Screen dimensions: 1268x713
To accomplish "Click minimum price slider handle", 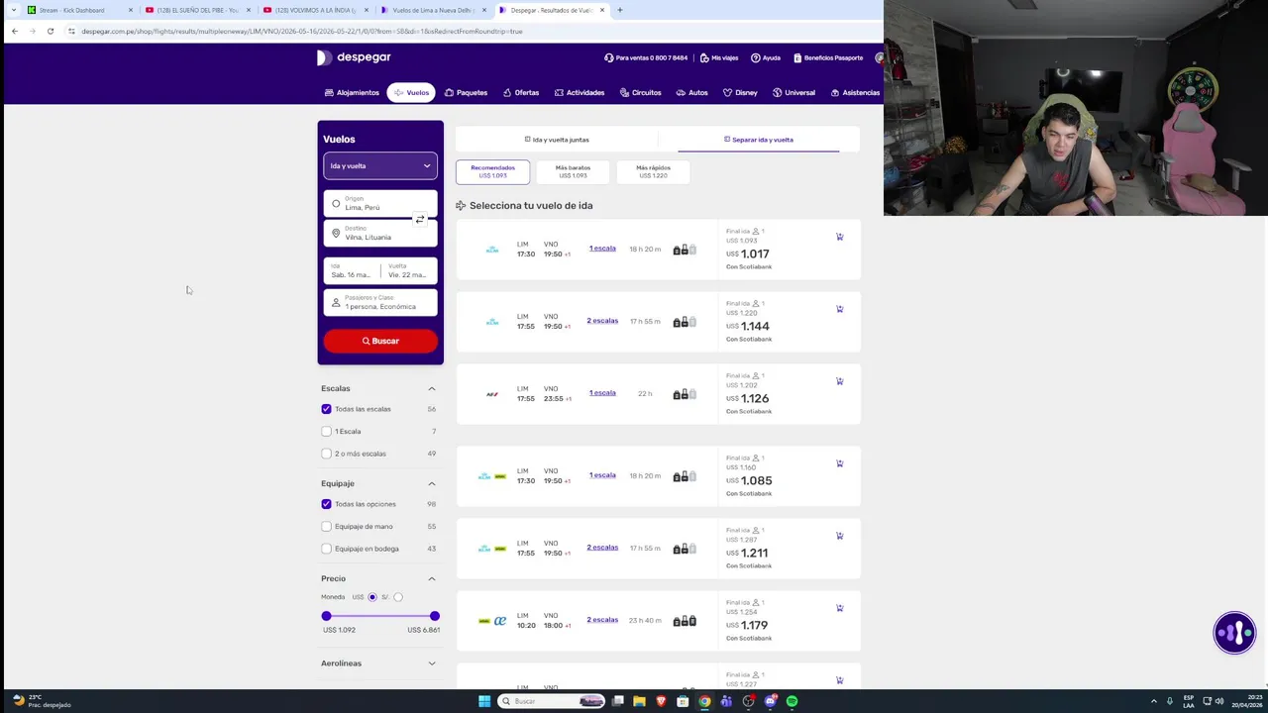I will coord(326,616).
